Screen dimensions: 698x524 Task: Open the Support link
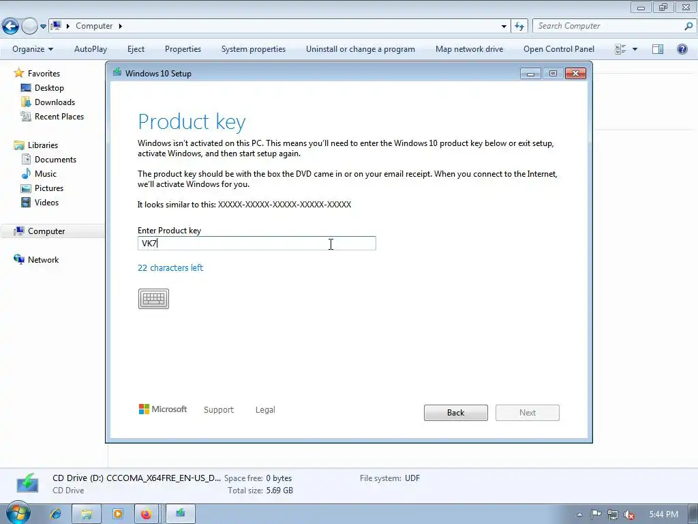coord(219,409)
